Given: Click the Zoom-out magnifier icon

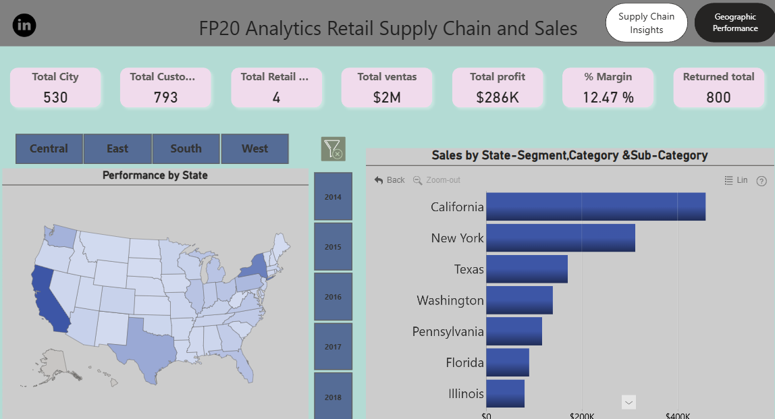Looking at the screenshot, I should click(x=418, y=180).
